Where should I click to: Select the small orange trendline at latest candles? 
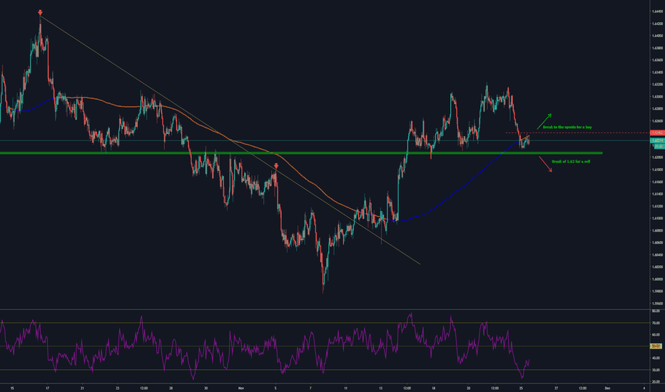pos(526,138)
